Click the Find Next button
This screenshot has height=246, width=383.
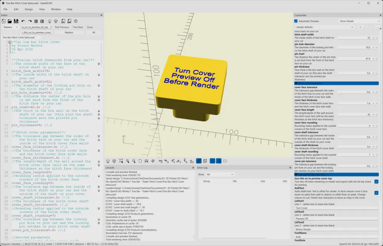pyautogui.click(x=78, y=27)
